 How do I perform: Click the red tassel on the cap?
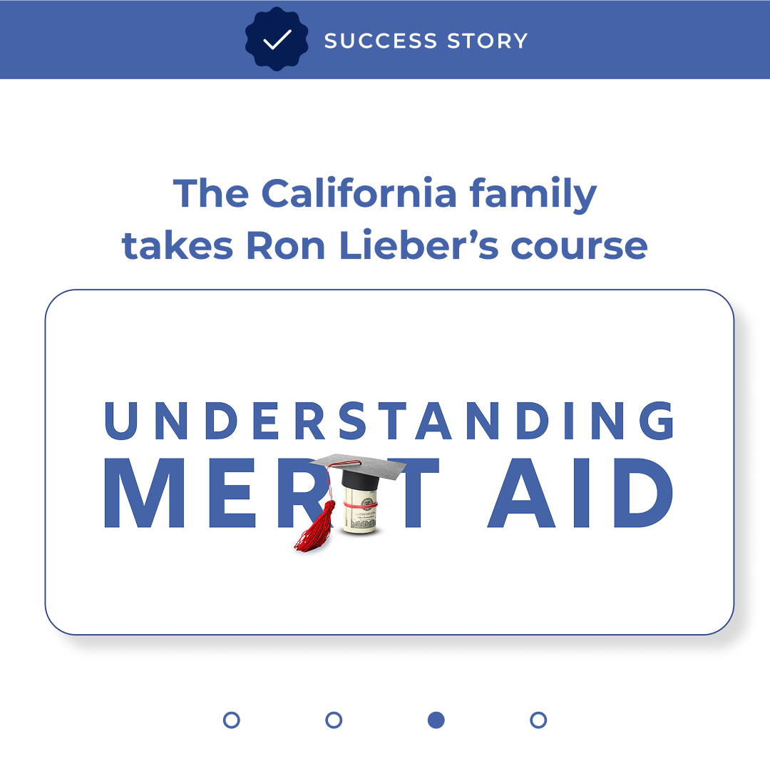316,526
